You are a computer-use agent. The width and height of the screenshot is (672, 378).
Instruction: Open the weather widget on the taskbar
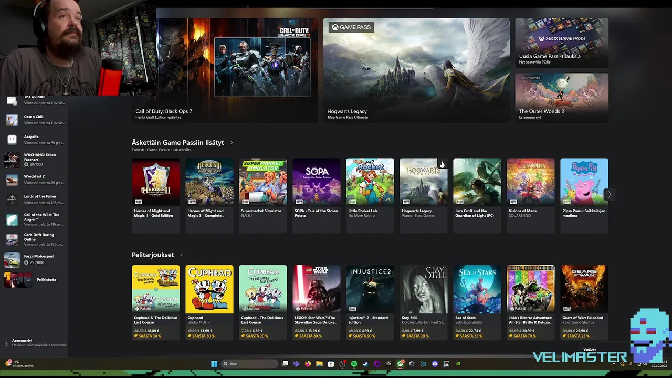point(20,363)
